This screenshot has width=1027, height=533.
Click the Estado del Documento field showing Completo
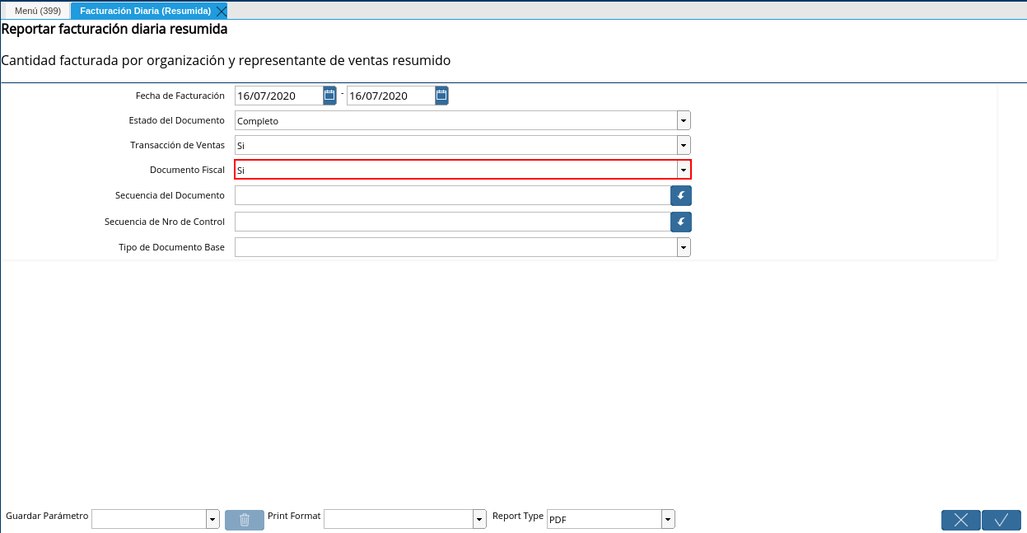[x=455, y=121]
